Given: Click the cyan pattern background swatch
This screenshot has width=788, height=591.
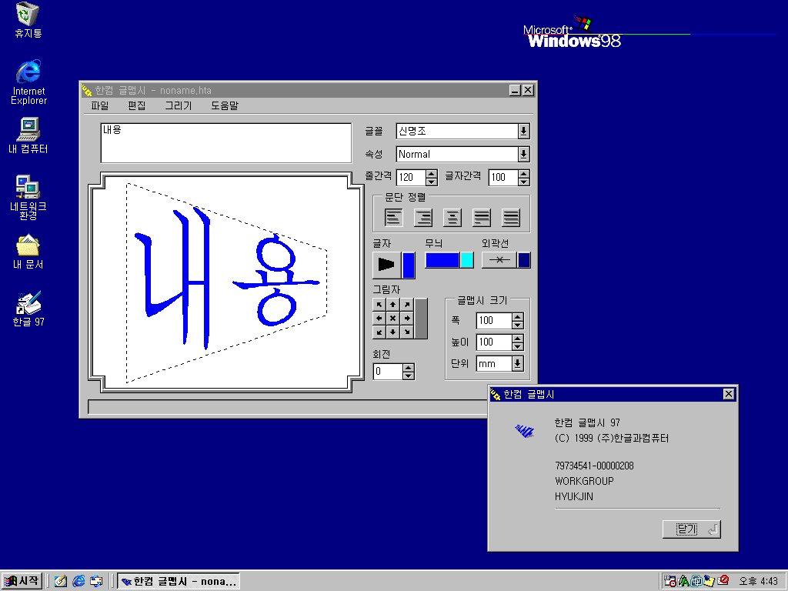Looking at the screenshot, I should click(x=467, y=260).
